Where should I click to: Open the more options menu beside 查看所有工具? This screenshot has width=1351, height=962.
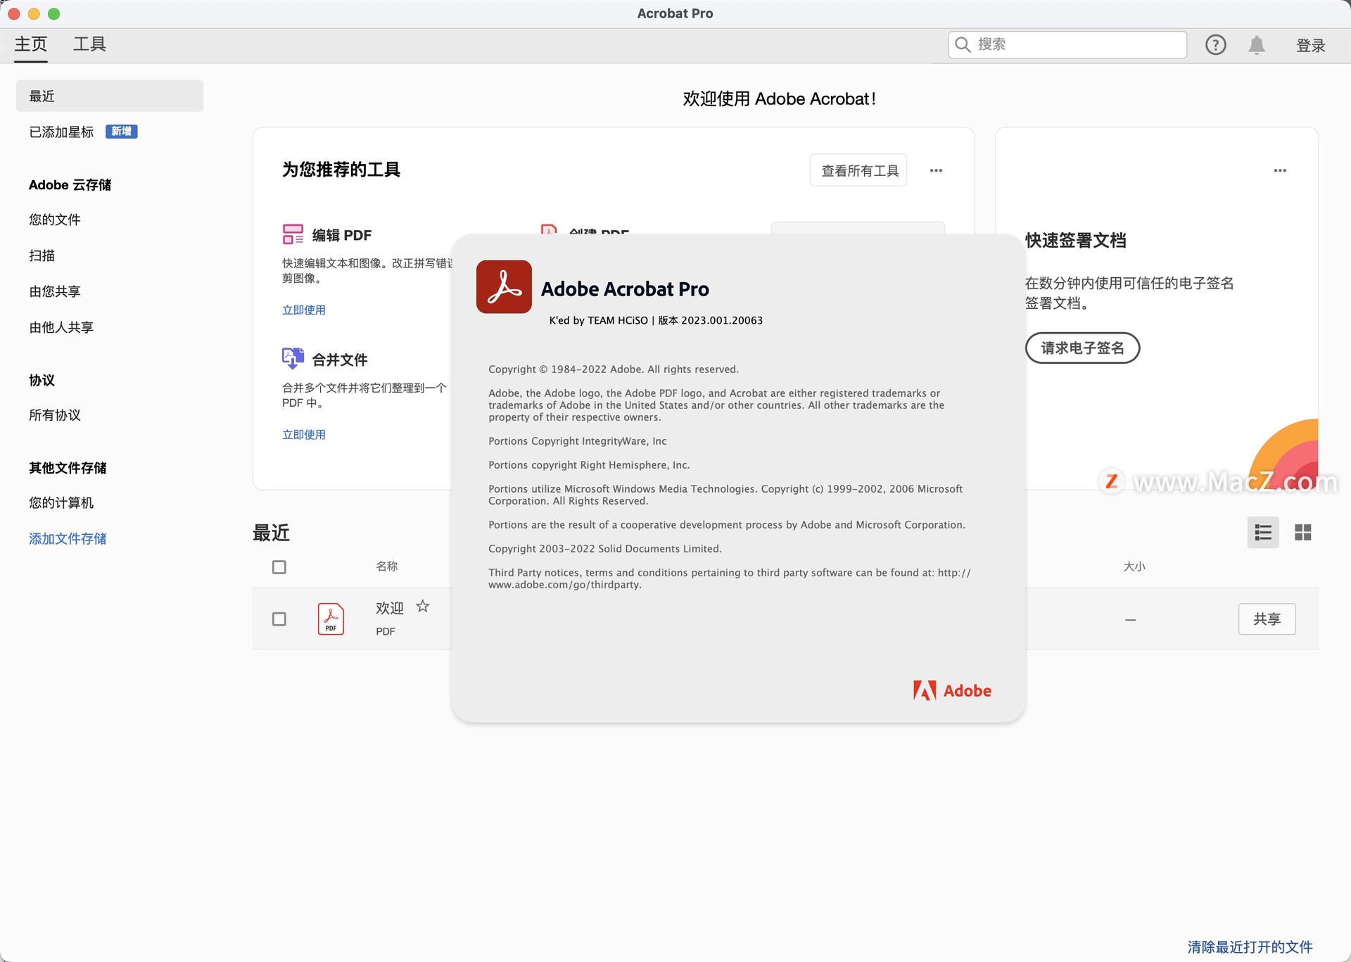click(936, 170)
